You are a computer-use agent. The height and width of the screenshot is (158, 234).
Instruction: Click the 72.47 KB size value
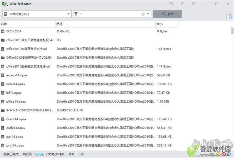click(x=163, y=93)
